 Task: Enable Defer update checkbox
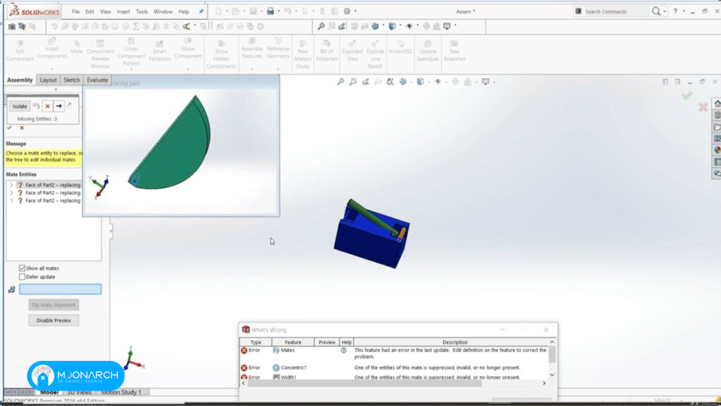[x=22, y=277]
